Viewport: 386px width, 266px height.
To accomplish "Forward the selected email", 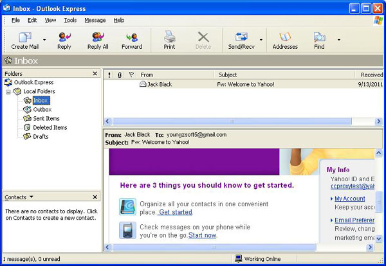I will pos(132,40).
